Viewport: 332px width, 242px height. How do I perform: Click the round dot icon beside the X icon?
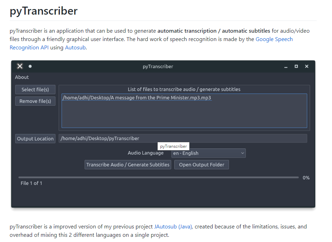pos(30,66)
